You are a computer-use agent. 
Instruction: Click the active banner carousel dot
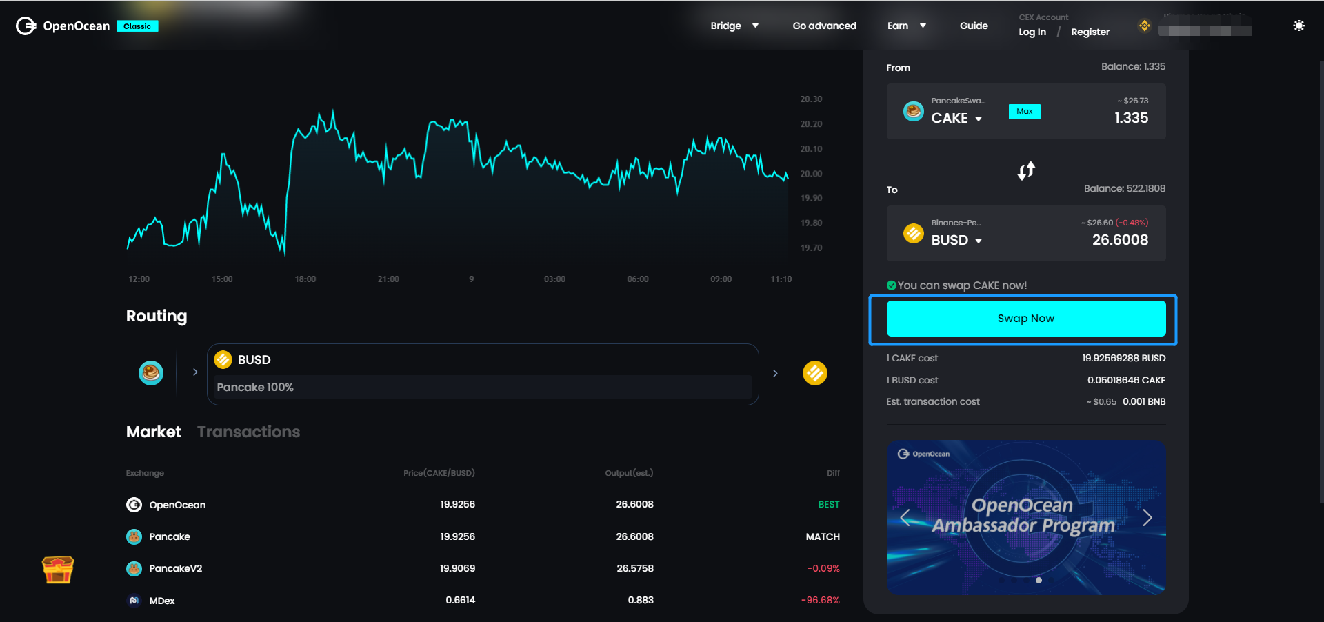click(x=1039, y=580)
